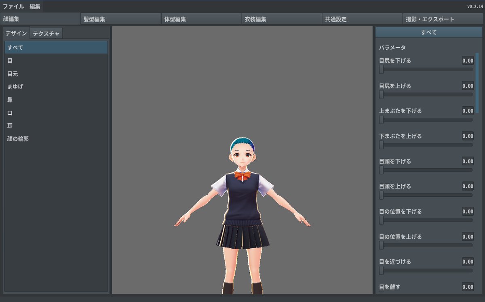The height and width of the screenshot is (302, 485).
Task: Open the 編集 menu
Action: 35,6
